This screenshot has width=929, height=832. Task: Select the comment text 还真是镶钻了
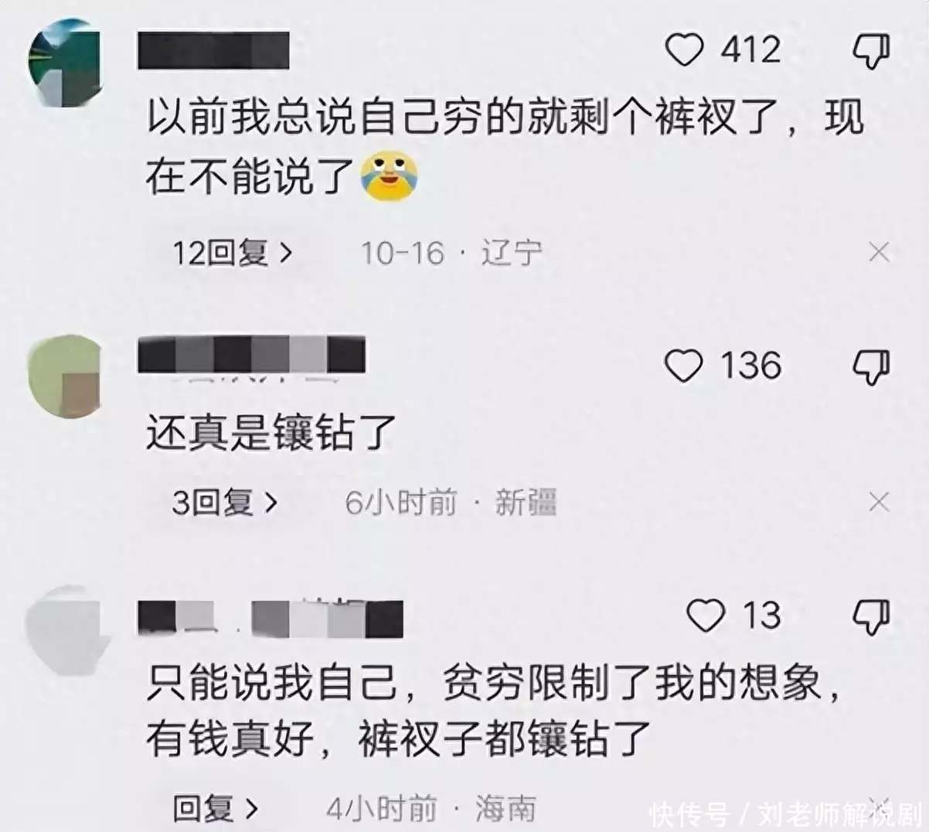[271, 432]
